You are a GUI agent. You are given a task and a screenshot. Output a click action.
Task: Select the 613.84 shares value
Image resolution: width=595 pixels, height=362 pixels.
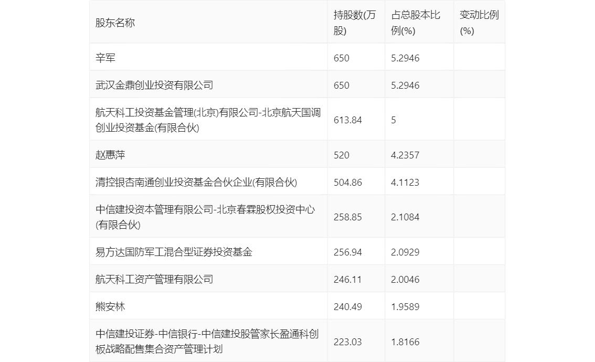click(x=347, y=120)
